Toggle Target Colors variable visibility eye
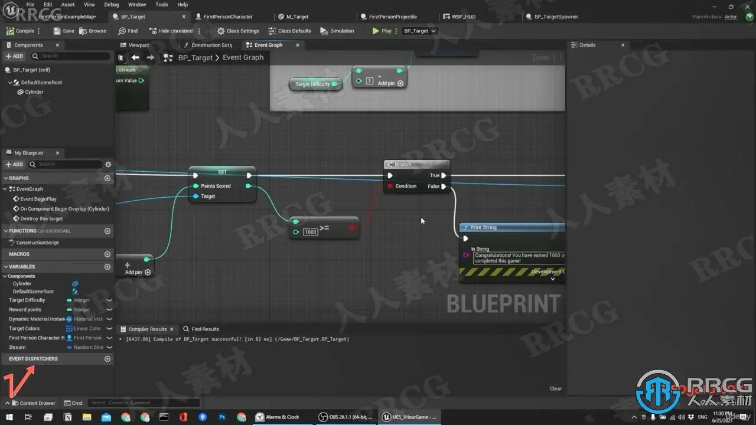Viewport: 756px width, 425px height. coord(109,329)
